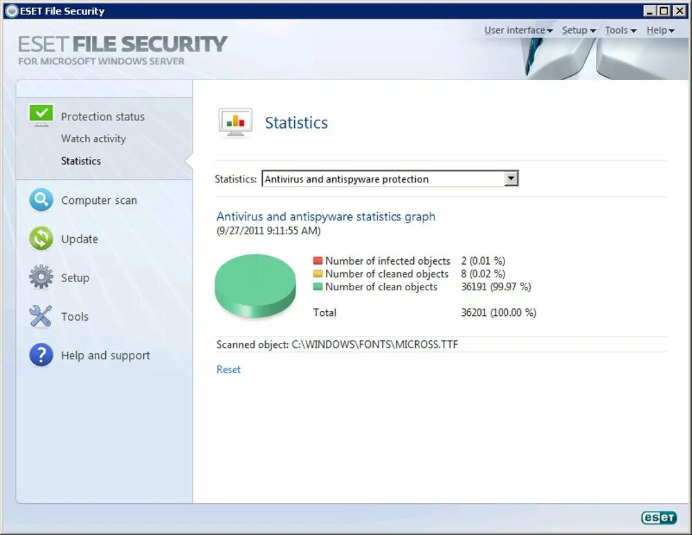Click the green clean objects legend swatch
This screenshot has height=535, width=692.
click(318, 286)
